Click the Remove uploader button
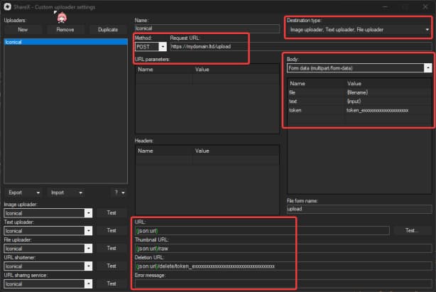This screenshot has width=436, height=292. tap(65, 29)
